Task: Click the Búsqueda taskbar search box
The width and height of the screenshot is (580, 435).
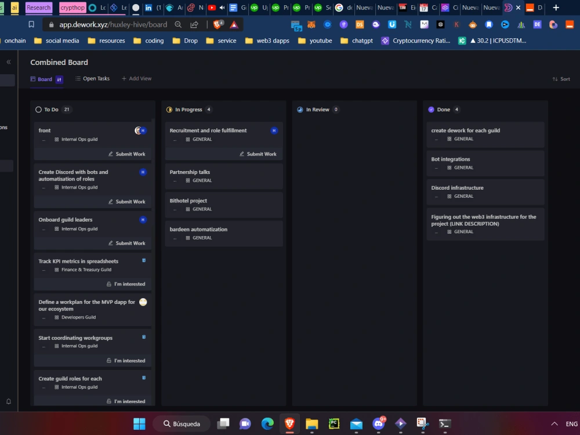Action: tap(182, 424)
